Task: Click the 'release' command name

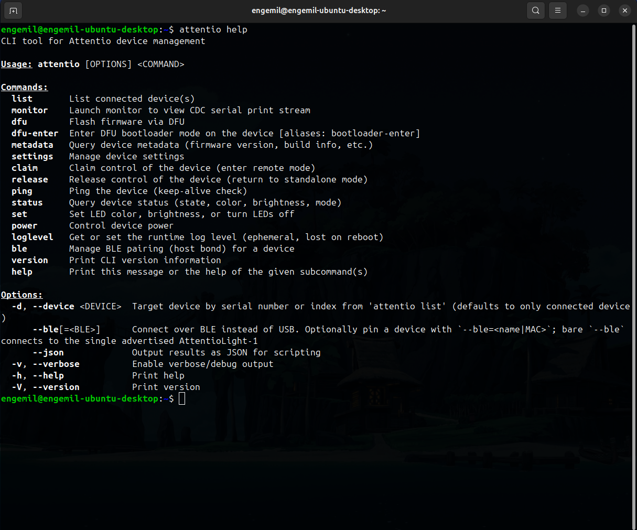Action: click(30, 180)
